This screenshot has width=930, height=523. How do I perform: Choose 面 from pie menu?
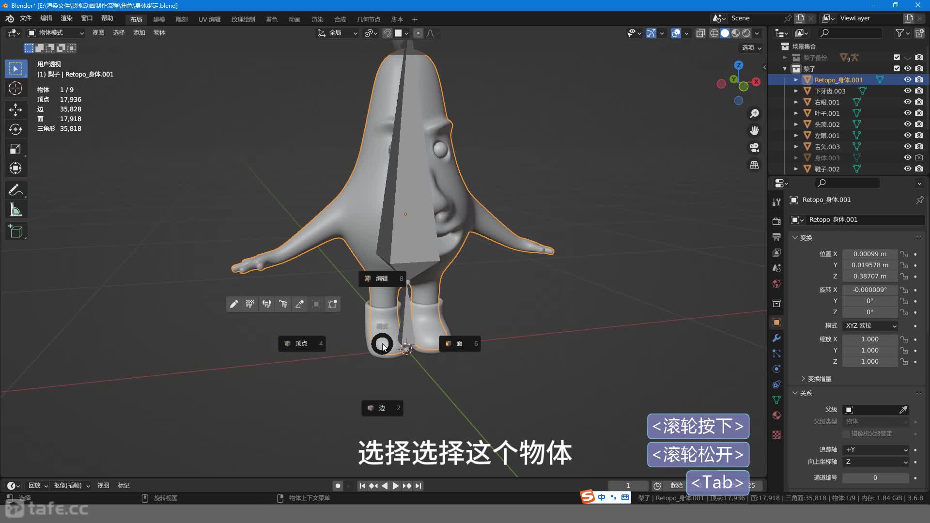coord(460,344)
